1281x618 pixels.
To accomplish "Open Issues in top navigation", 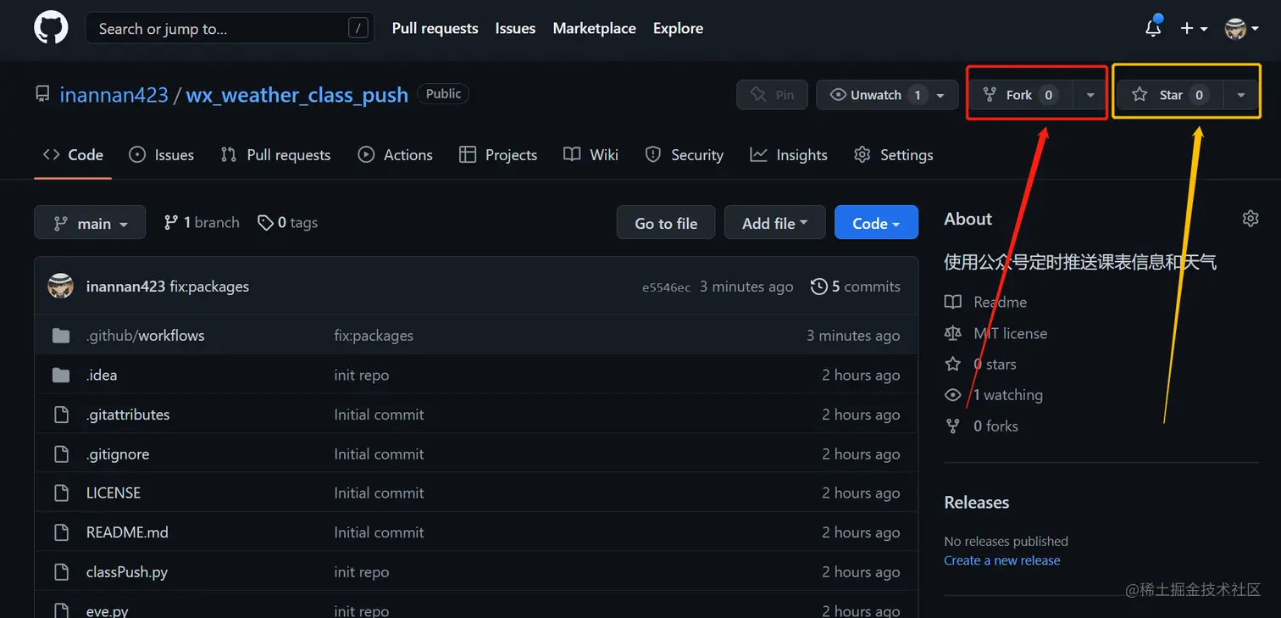I will pyautogui.click(x=515, y=28).
